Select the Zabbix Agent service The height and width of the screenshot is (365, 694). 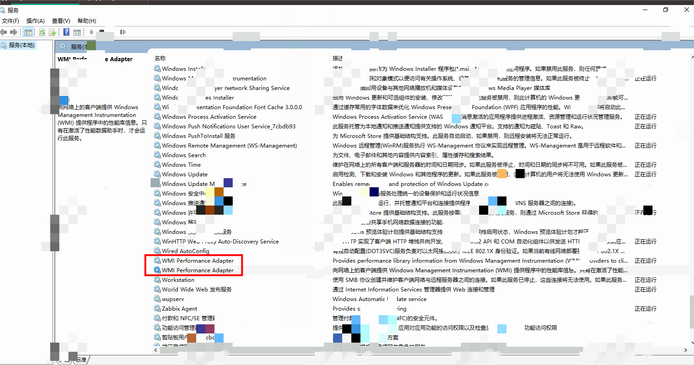[179, 309]
